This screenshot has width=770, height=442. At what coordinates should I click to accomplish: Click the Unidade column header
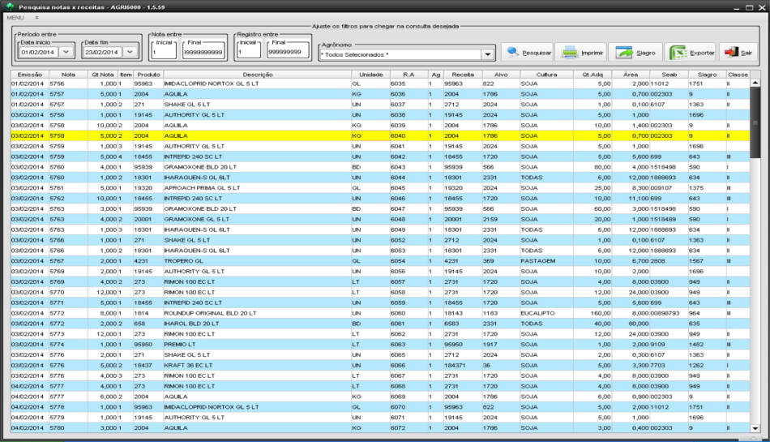[x=370, y=75]
